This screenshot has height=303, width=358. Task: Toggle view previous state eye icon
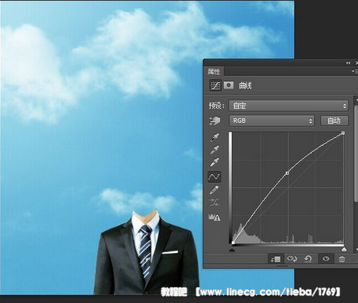tap(291, 259)
